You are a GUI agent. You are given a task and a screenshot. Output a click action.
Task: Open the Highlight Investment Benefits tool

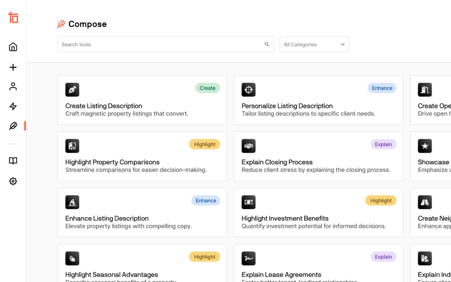coord(319,213)
